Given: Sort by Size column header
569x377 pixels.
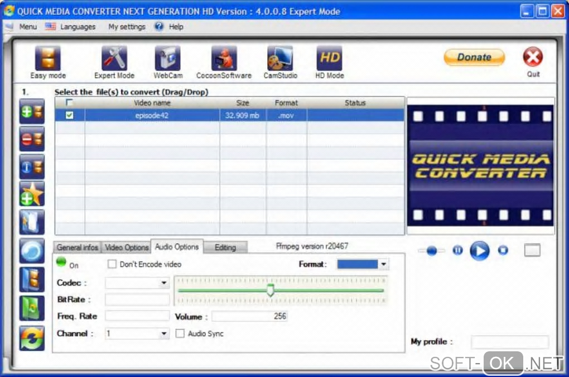Looking at the screenshot, I should pyautogui.click(x=243, y=103).
